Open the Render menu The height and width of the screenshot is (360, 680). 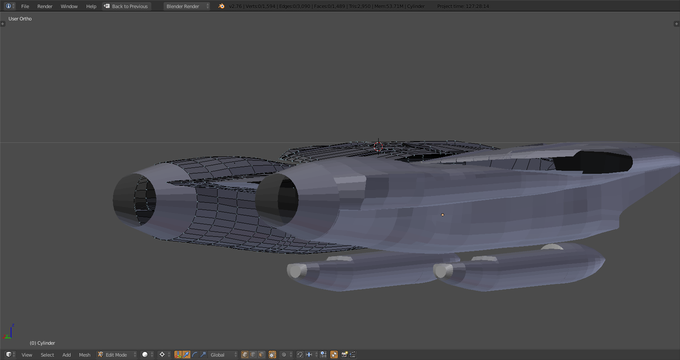click(x=45, y=6)
